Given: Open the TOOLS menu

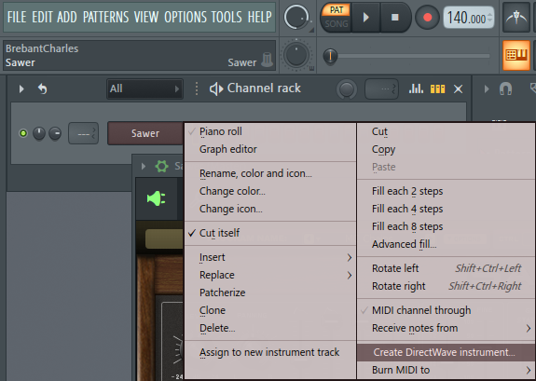Looking at the screenshot, I should click(227, 17).
